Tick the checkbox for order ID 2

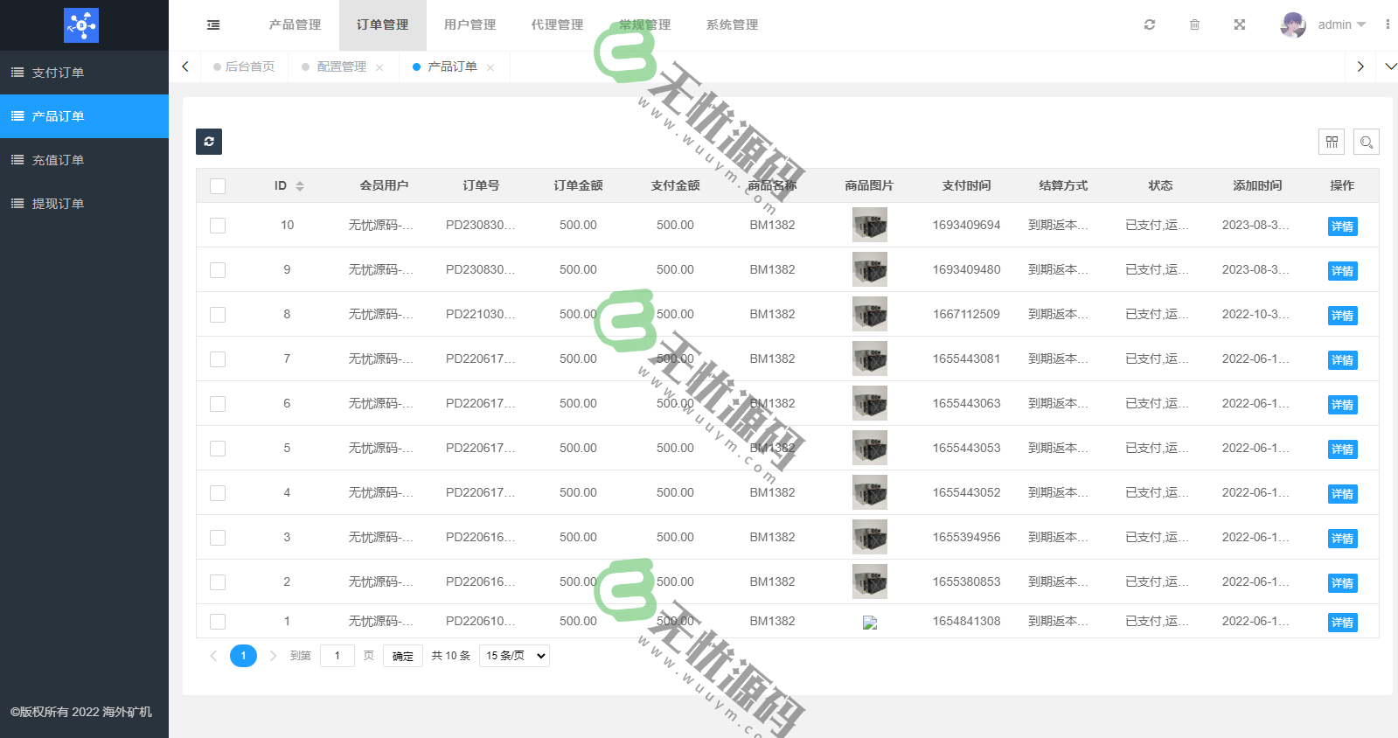click(x=218, y=582)
